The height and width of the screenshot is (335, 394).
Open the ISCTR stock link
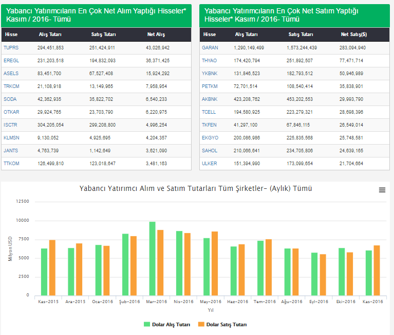[x=10, y=125]
